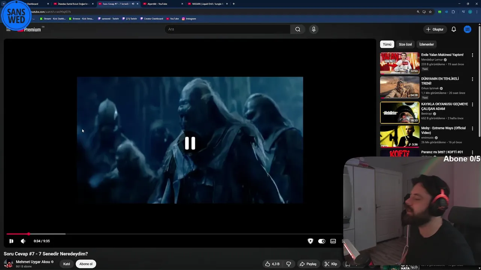Image resolution: width=481 pixels, height=270 pixels.
Task: Open the Oluştur create button
Action: (434, 29)
